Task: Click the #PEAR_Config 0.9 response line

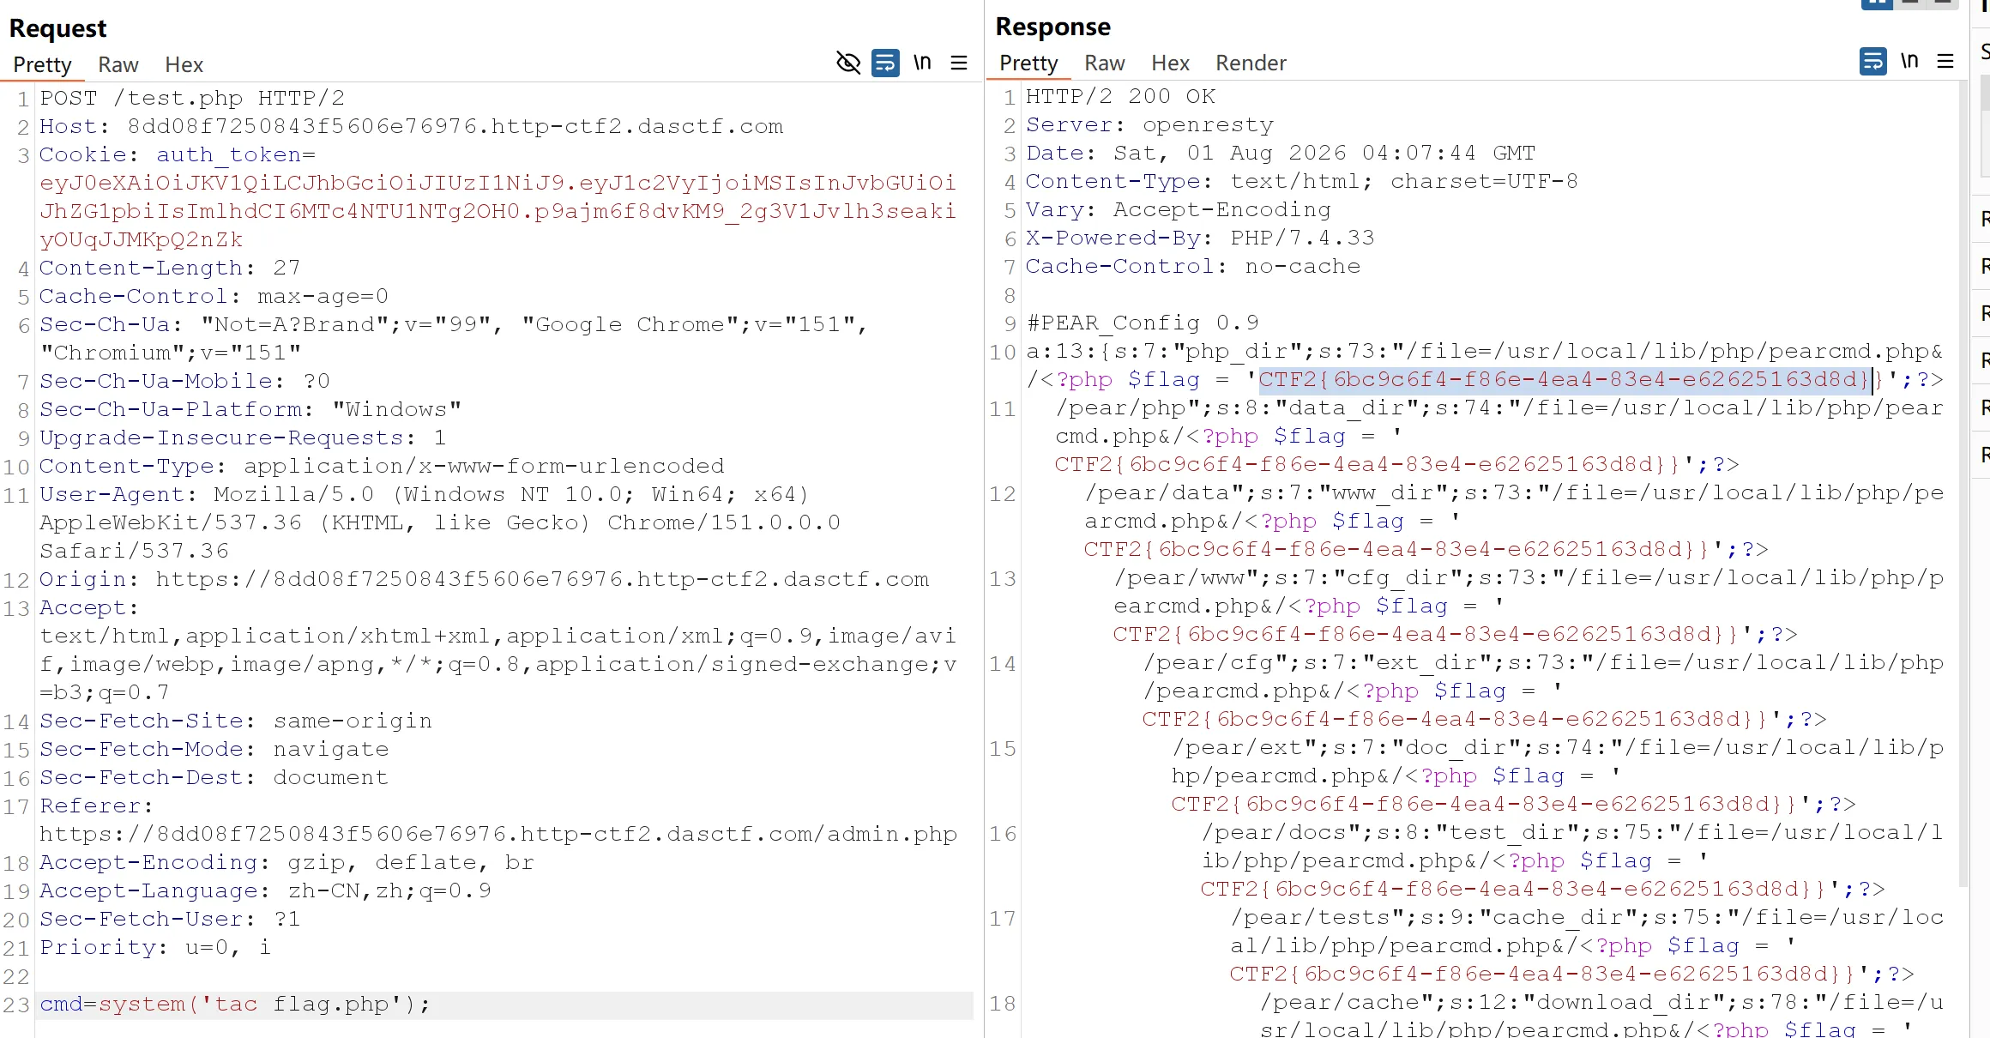Action: pyautogui.click(x=1143, y=323)
